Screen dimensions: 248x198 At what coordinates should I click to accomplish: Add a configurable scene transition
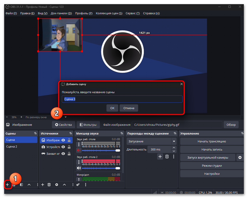160,157
